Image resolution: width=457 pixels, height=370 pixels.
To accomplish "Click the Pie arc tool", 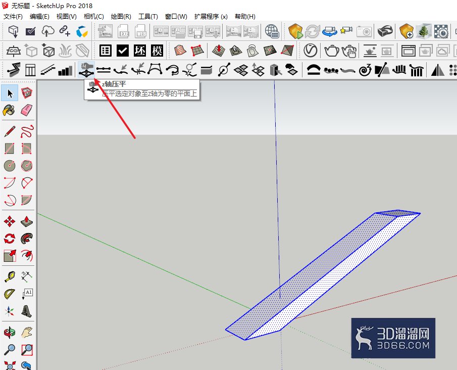I will click(x=27, y=200).
